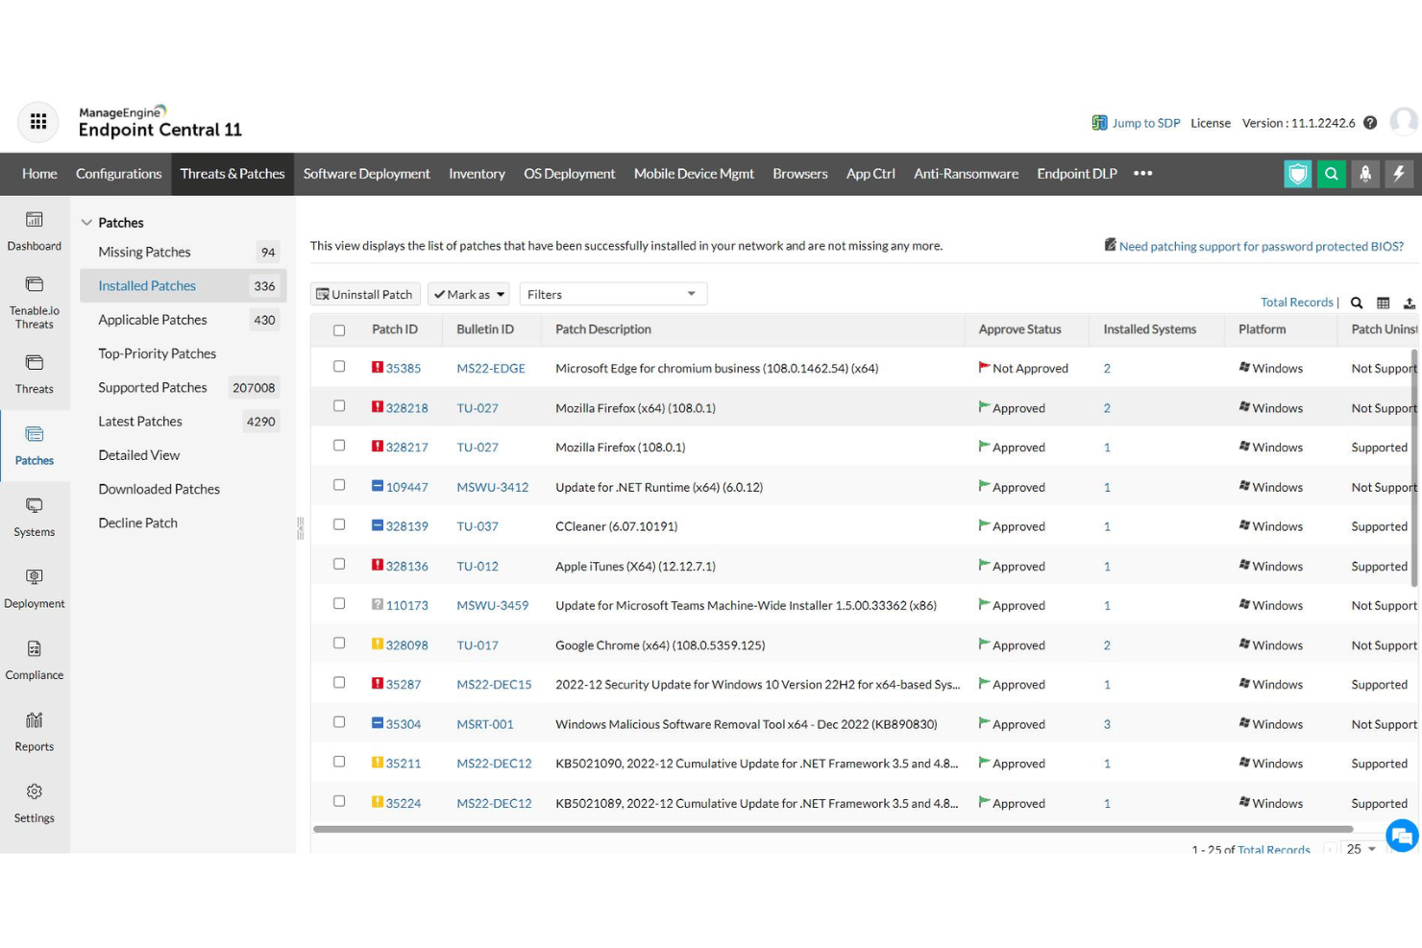Open Deployment section in sidebar
Viewport: 1422px width, 948px height.
[x=35, y=589]
